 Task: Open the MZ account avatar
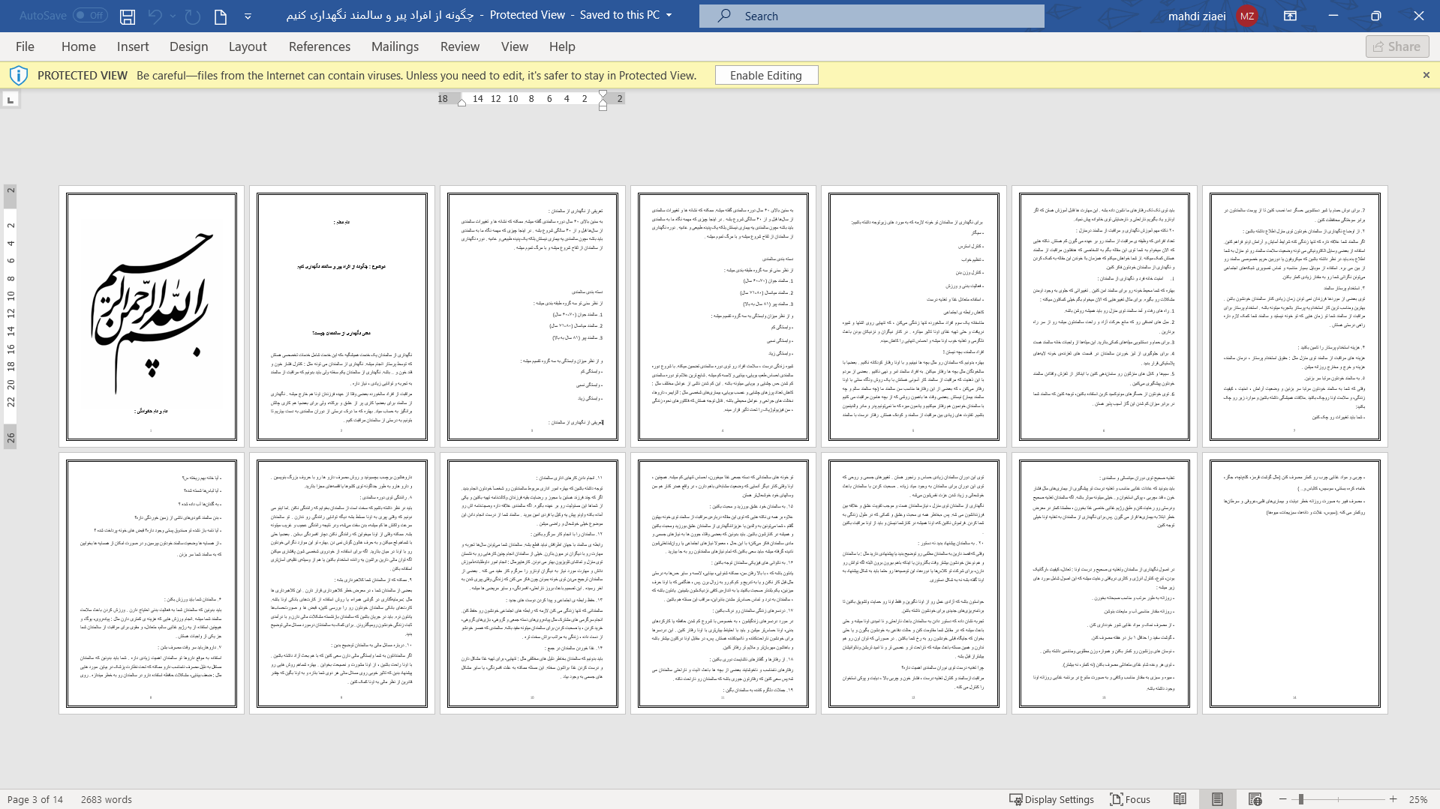(x=1247, y=16)
